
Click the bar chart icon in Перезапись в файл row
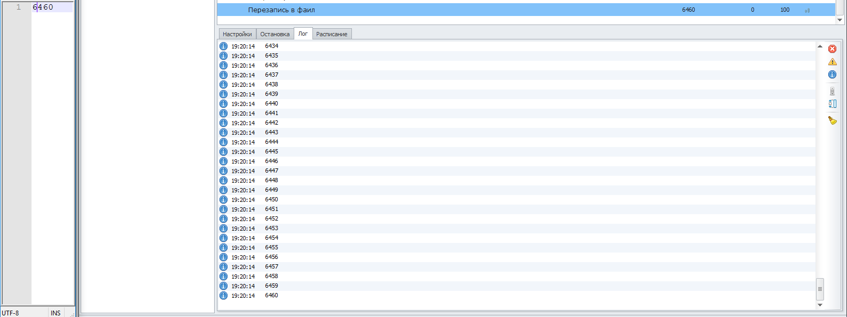[x=807, y=10]
